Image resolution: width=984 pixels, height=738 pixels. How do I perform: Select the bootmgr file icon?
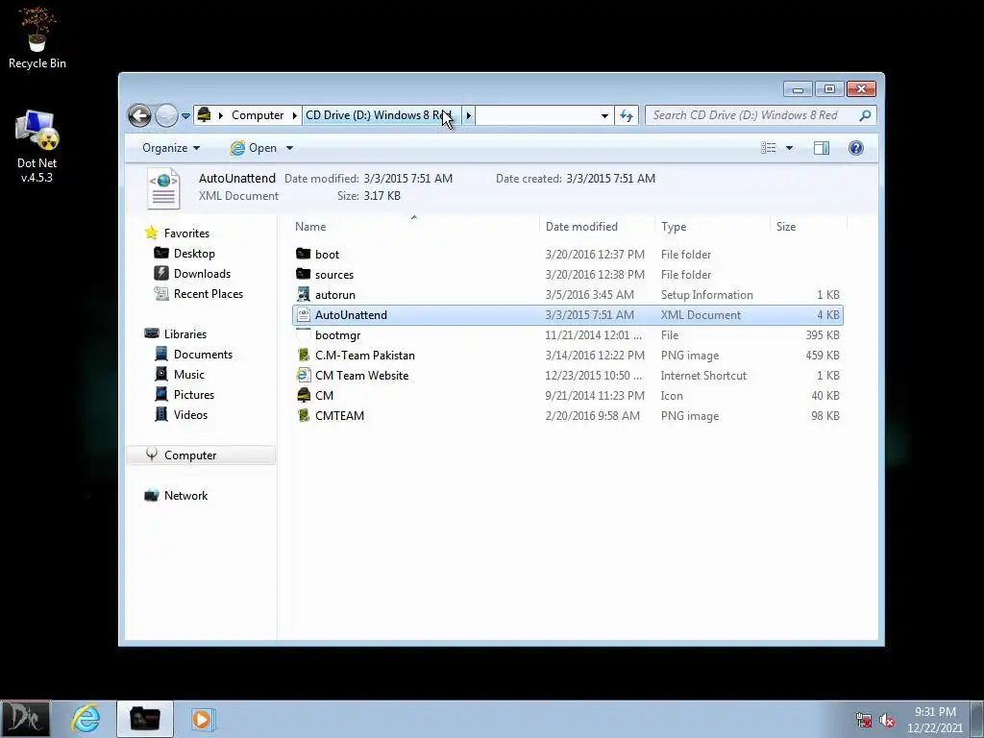click(303, 335)
